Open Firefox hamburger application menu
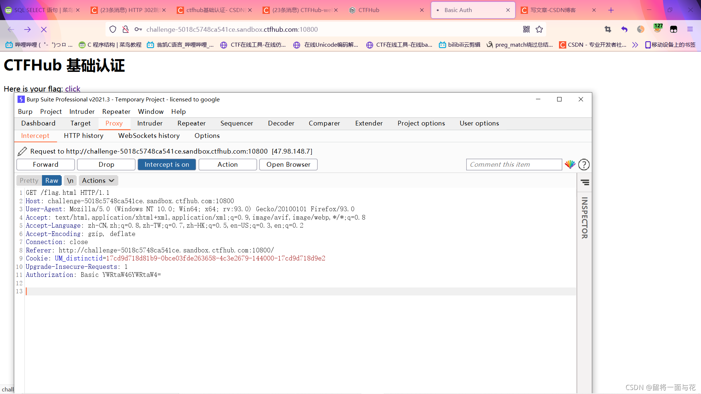This screenshot has width=701, height=394. coord(690,30)
